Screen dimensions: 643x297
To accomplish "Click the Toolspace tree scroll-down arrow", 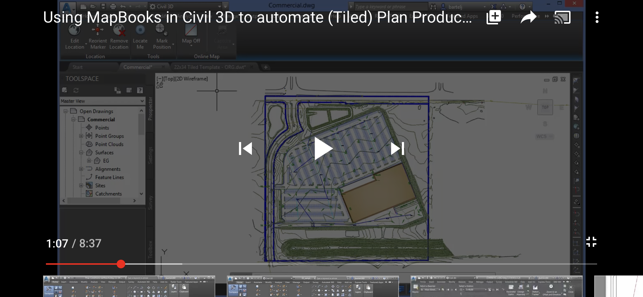I will coord(141,194).
